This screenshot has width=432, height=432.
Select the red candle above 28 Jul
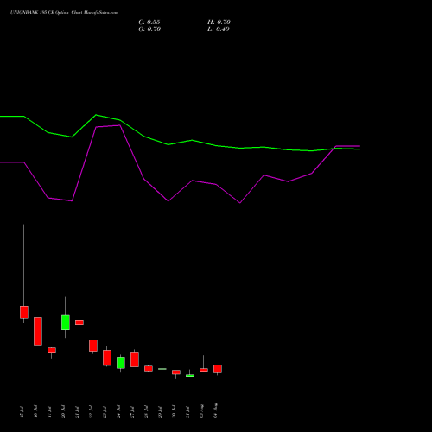(x=149, y=369)
